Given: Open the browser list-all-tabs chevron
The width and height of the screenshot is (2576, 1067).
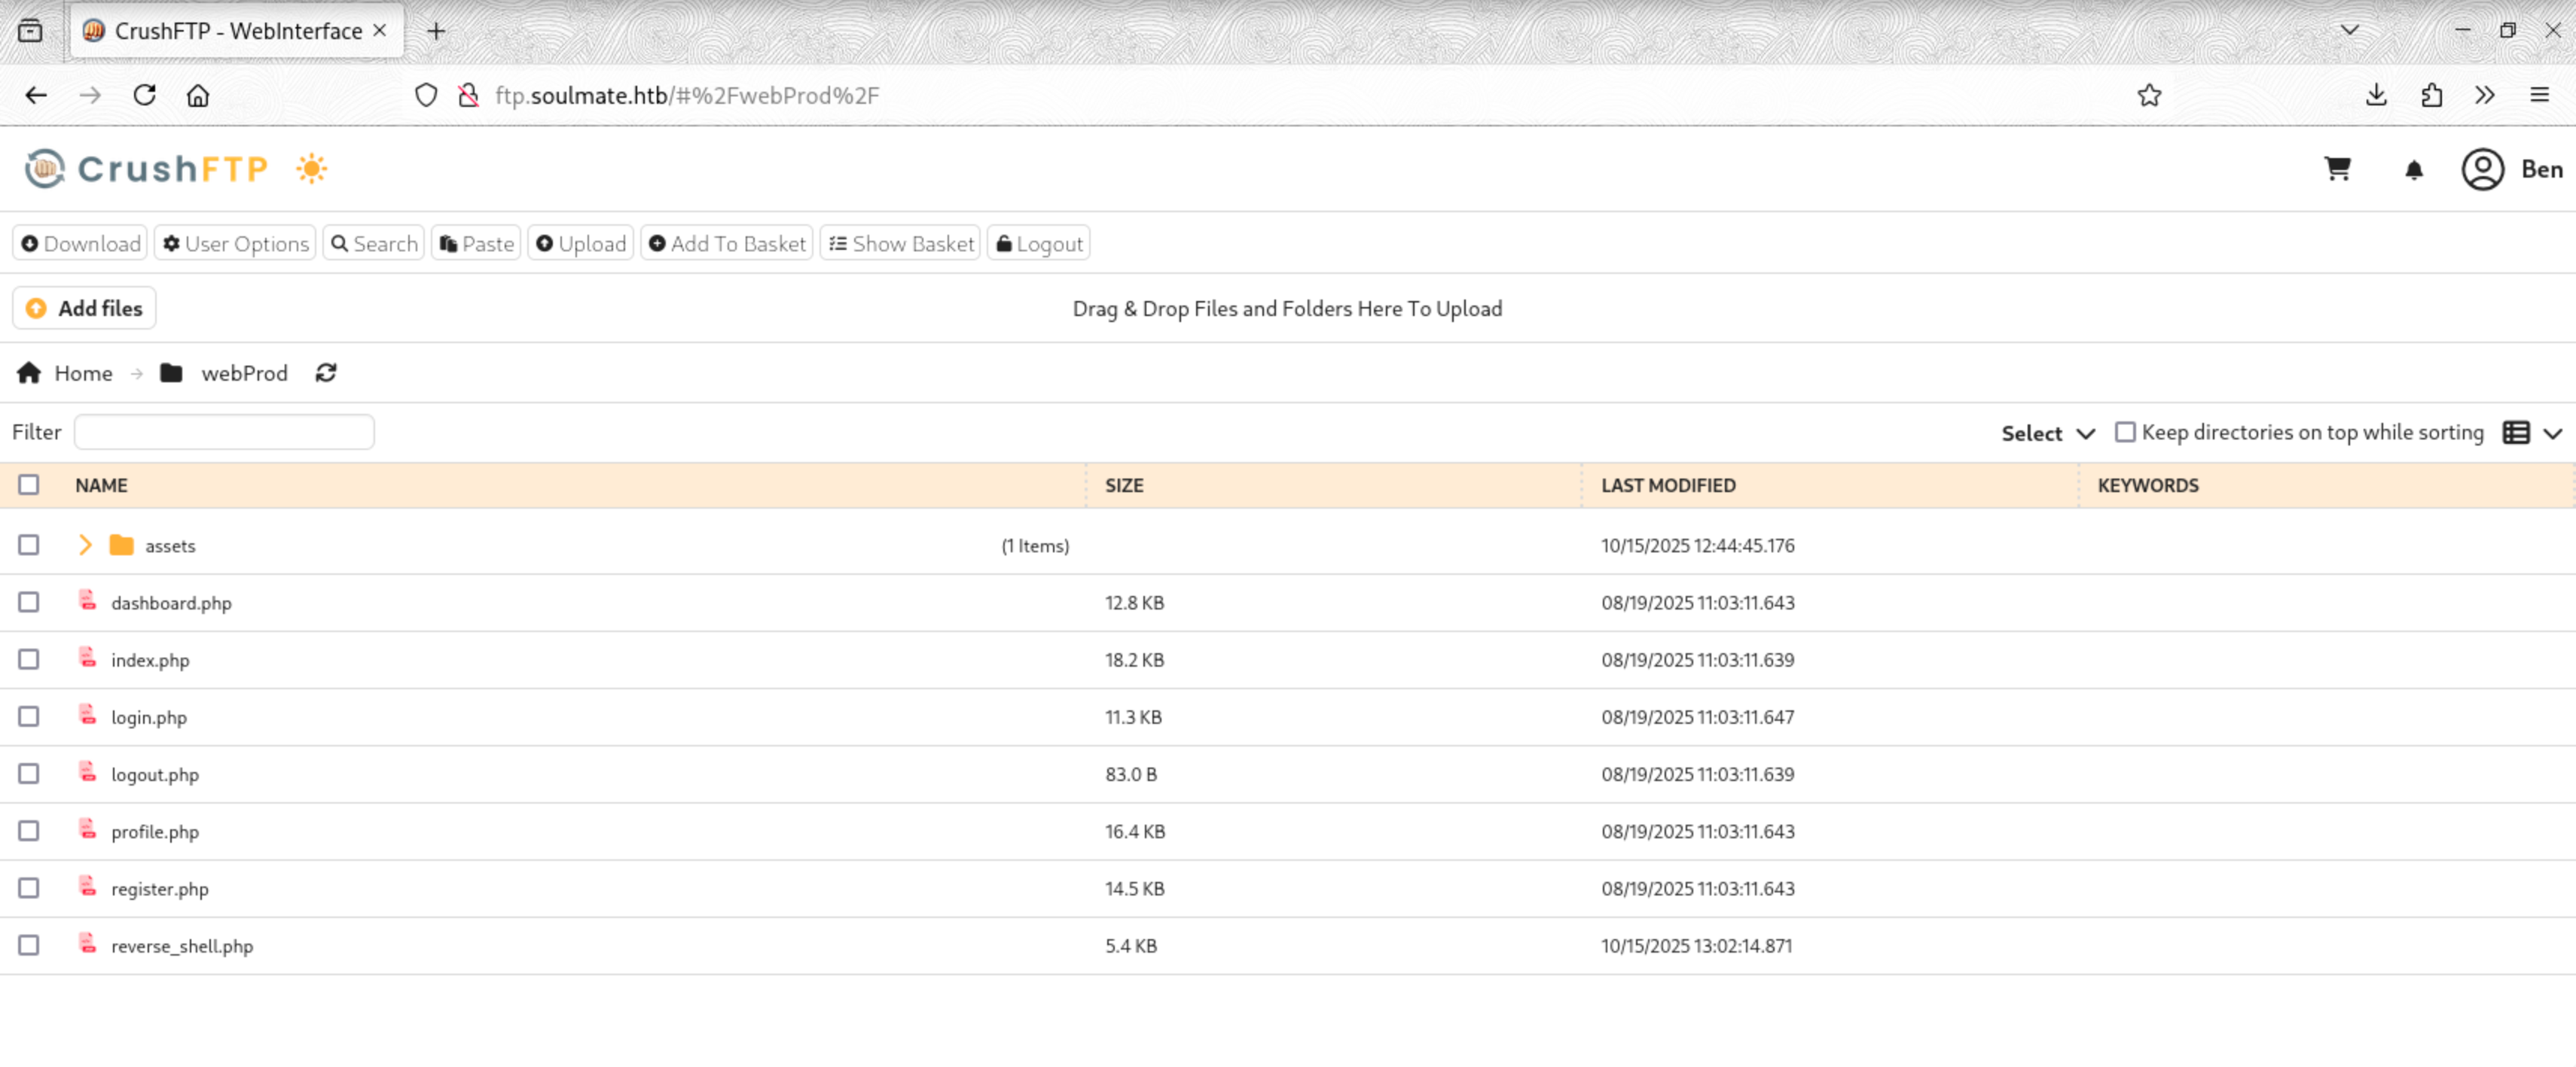Looking at the screenshot, I should tap(2349, 30).
